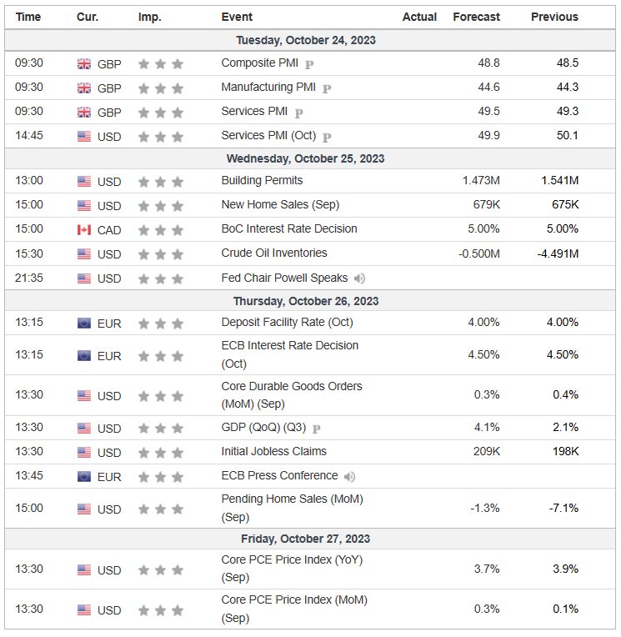Open the BoC Interest Rate Decision event
Image resolution: width=621 pixels, height=637 pixels.
(x=289, y=228)
